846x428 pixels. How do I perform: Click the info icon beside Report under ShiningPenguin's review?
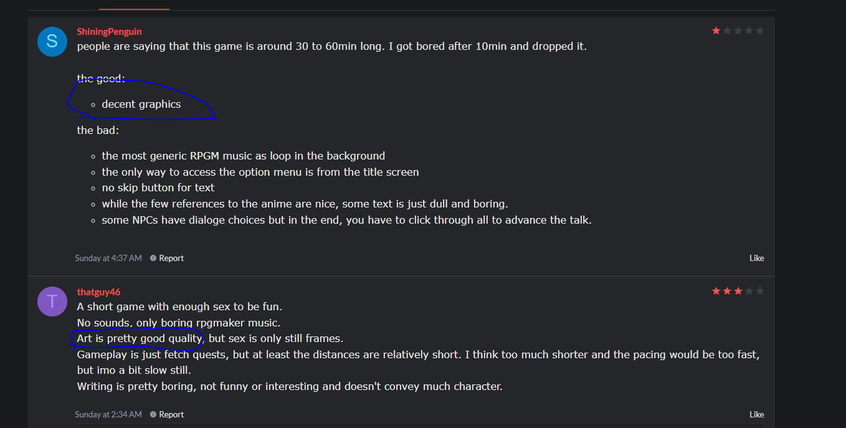(x=153, y=258)
